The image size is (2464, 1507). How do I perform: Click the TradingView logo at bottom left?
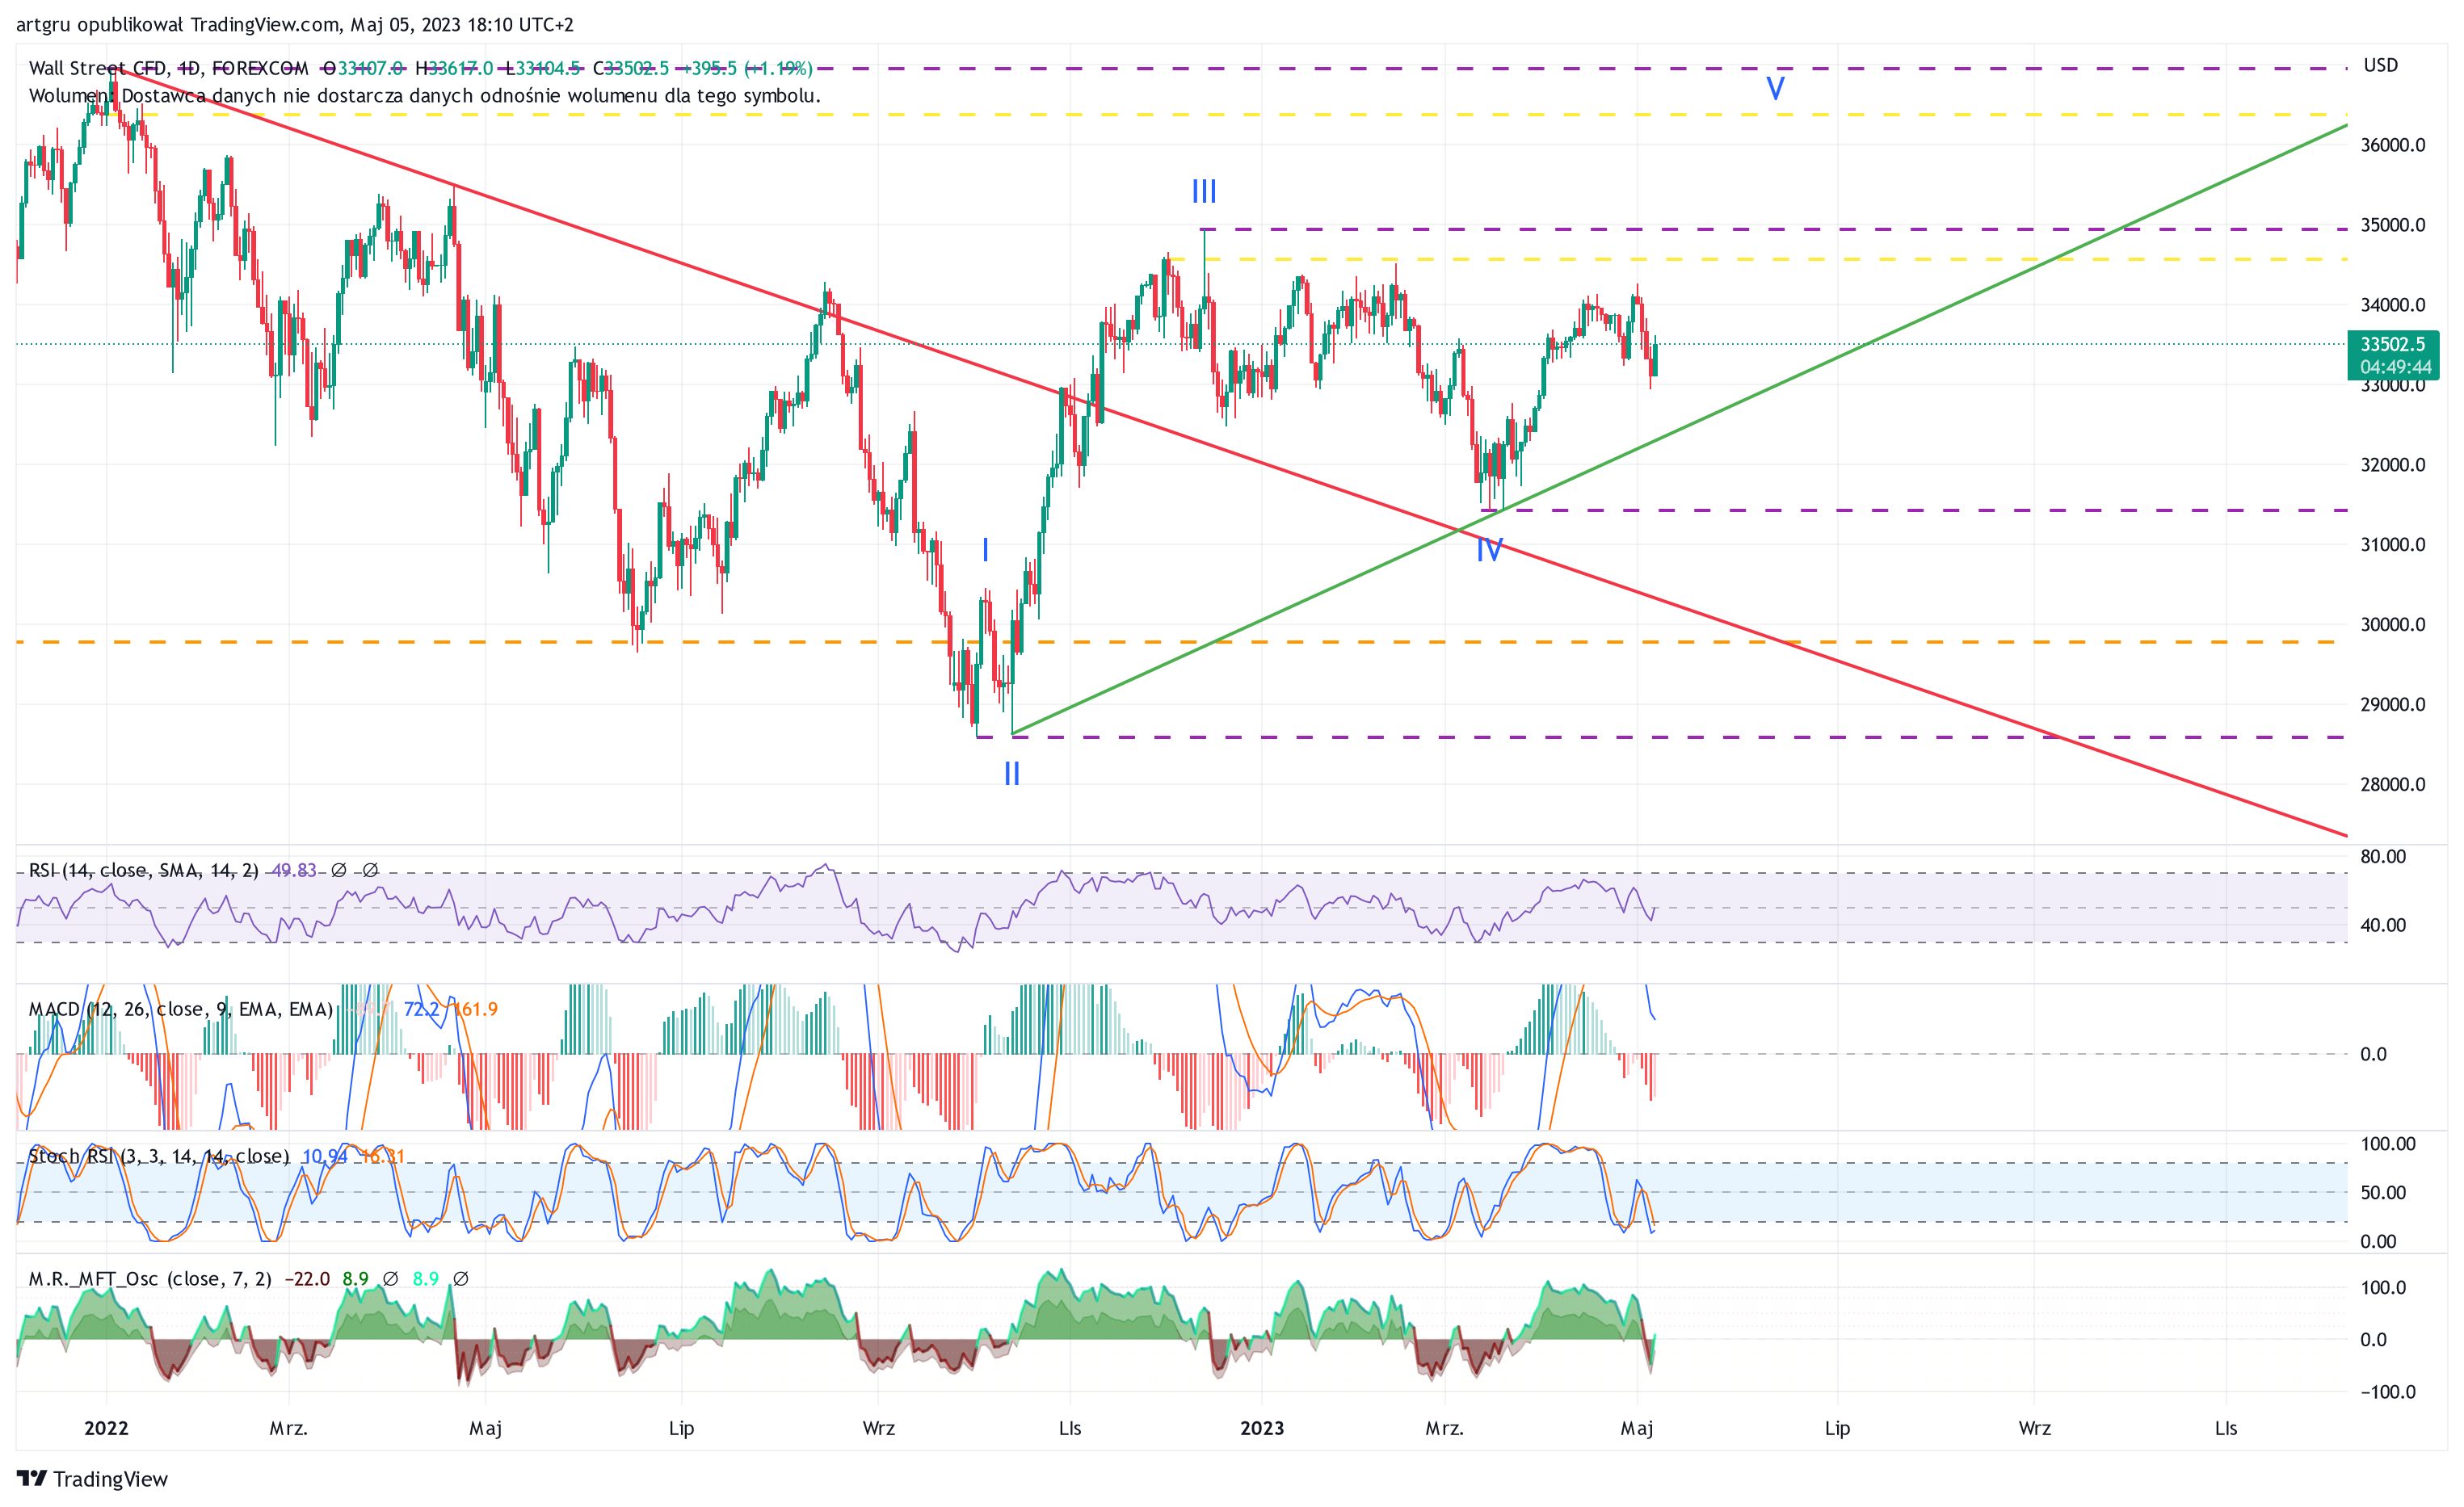[x=92, y=1478]
